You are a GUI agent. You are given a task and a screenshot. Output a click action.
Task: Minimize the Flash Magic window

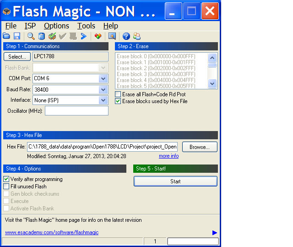pos(173,11)
